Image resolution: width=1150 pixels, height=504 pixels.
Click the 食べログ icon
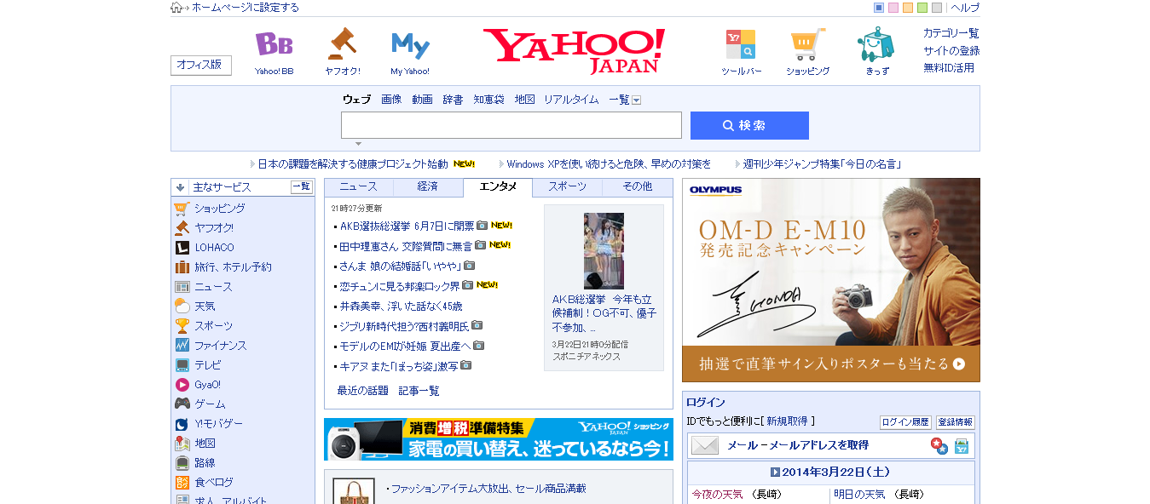pos(182,483)
